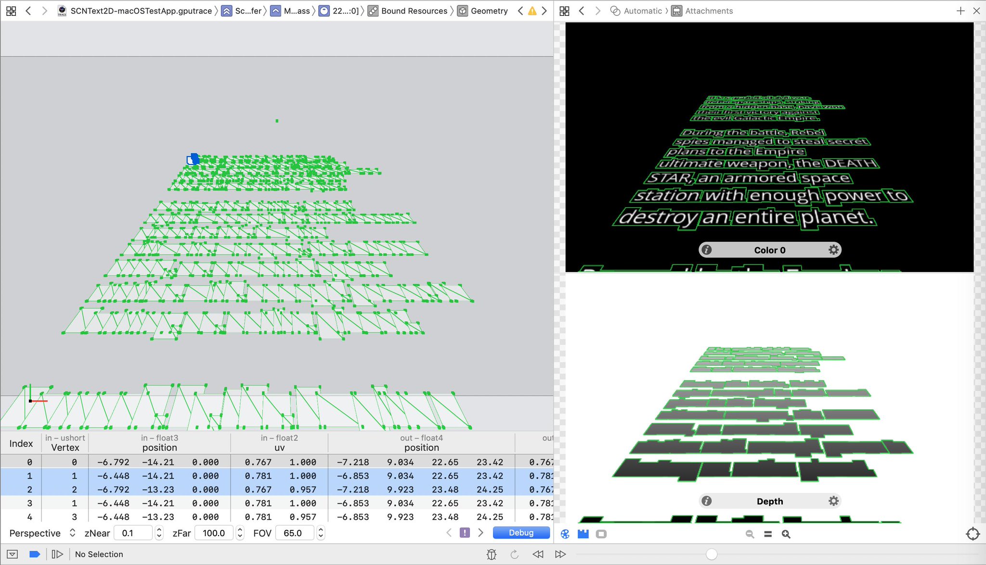Select vertex table row with index 0
This screenshot has width=986, height=565.
tap(277, 462)
